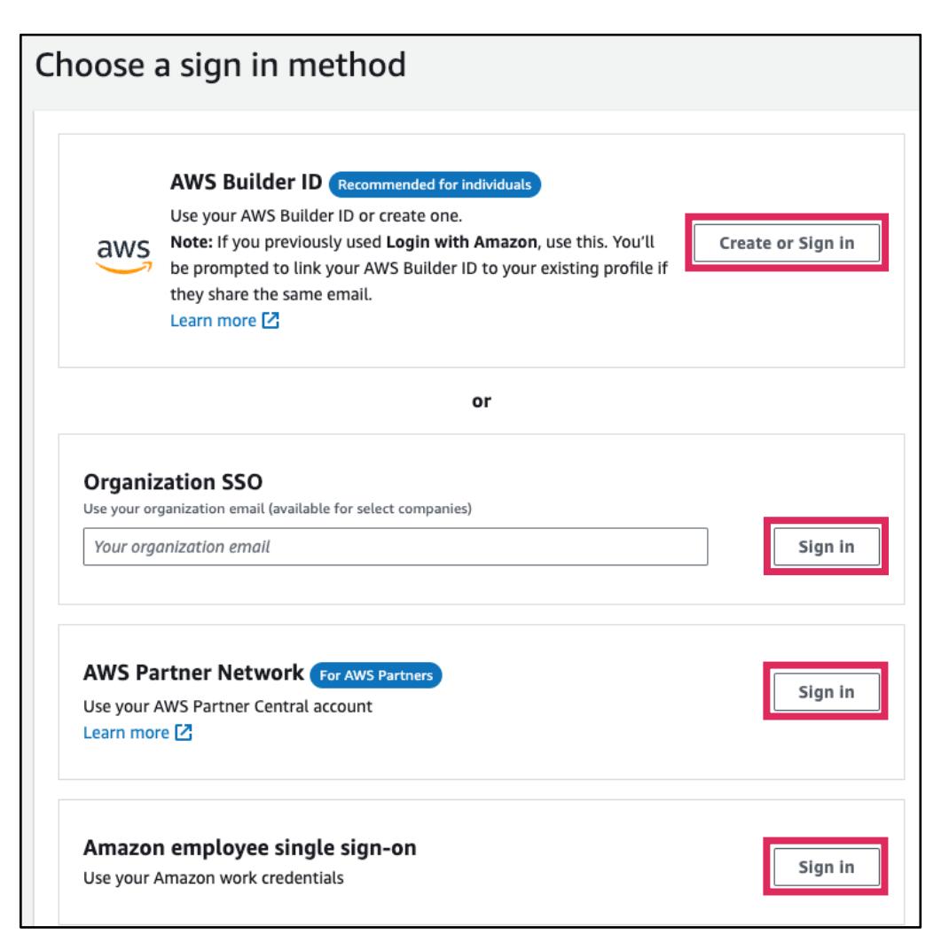Image resolution: width=949 pixels, height=950 pixels.
Task: Sign in with AWS Partner Network
Action: 826,692
